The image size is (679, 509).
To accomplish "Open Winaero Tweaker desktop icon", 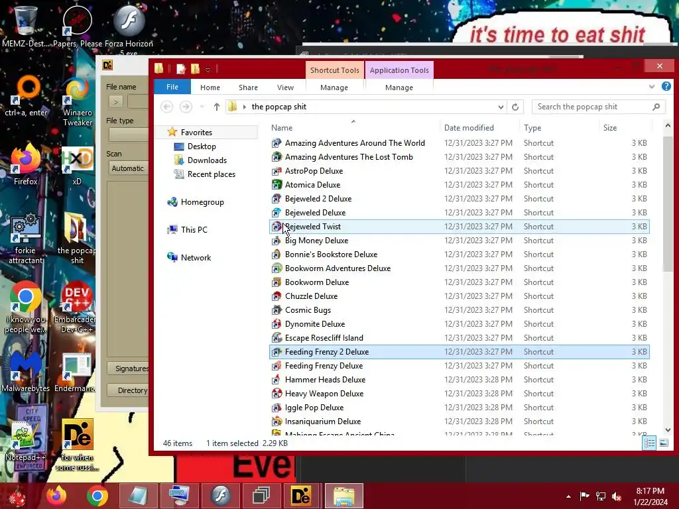I will (x=77, y=102).
